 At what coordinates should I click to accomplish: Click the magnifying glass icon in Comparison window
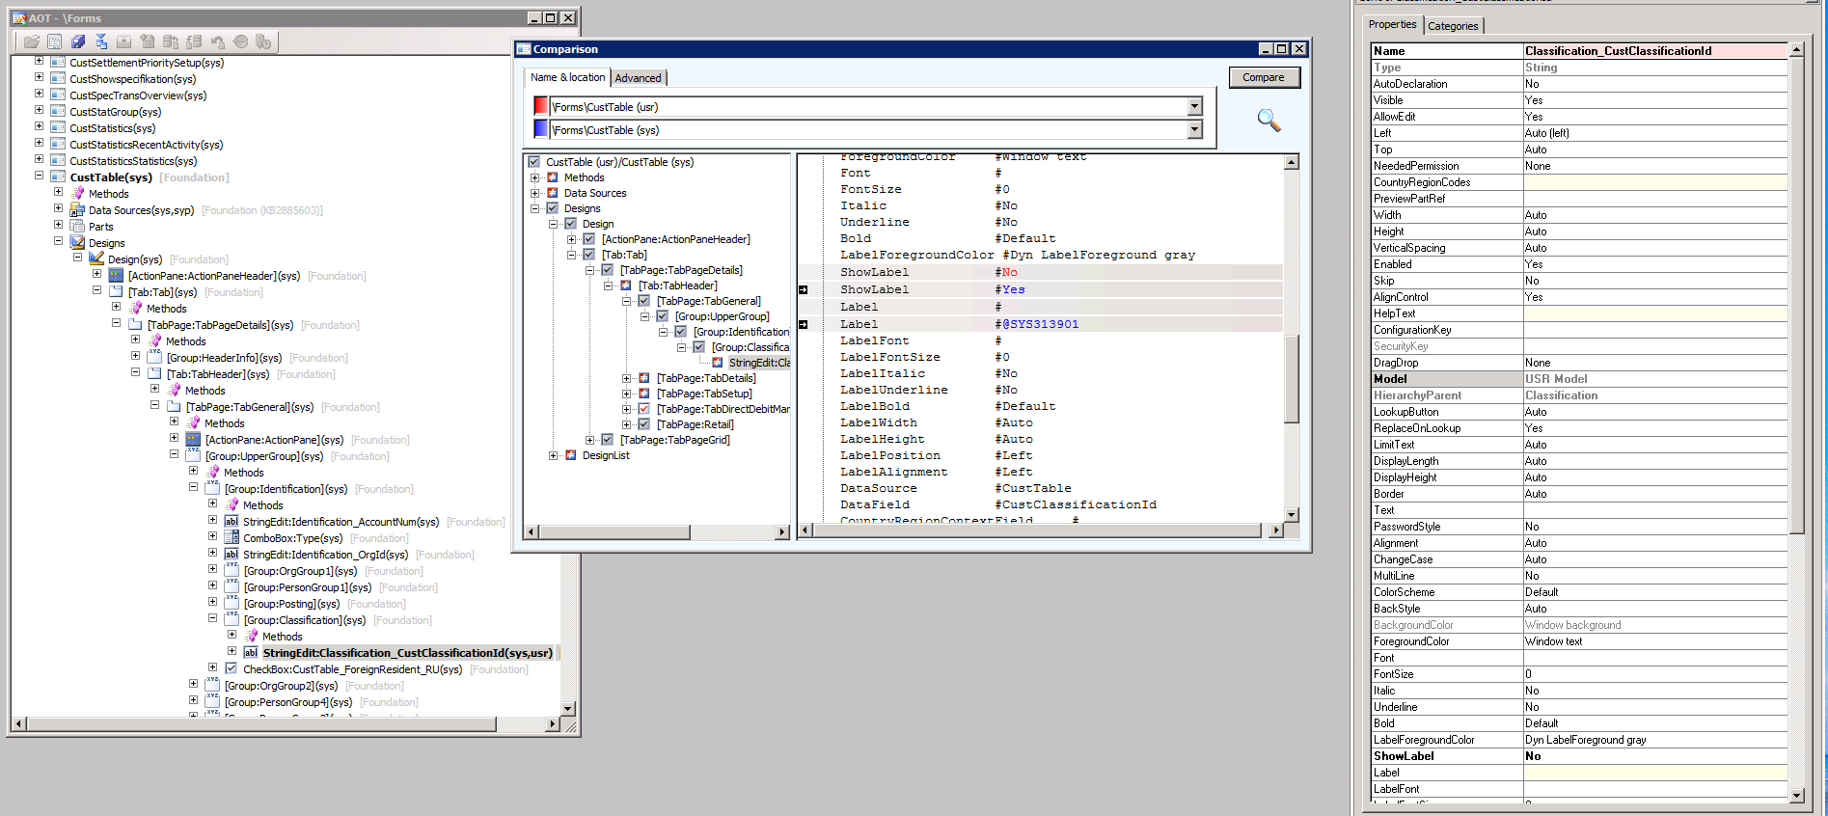tap(1269, 120)
